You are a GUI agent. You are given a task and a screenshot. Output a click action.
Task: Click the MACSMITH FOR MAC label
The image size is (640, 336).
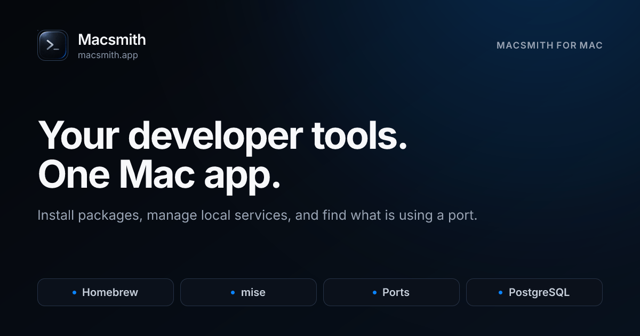(x=549, y=46)
